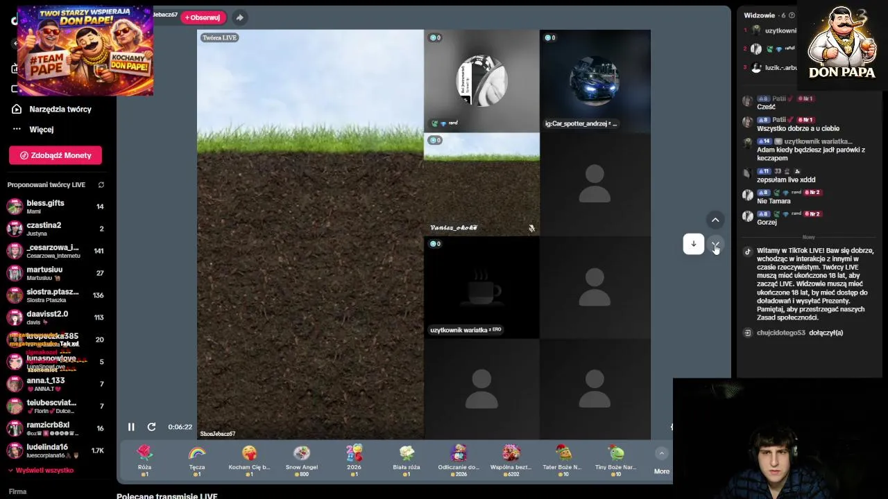This screenshot has width=888, height=499.
Task: Click the white down-arrow button
Action: (x=693, y=244)
